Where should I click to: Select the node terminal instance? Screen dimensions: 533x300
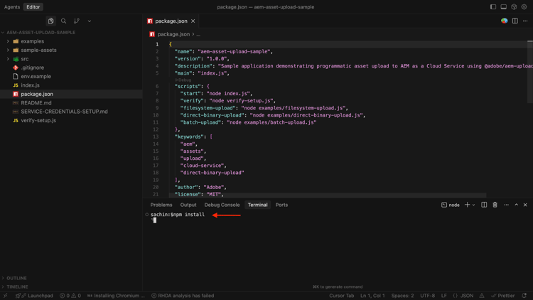451,205
